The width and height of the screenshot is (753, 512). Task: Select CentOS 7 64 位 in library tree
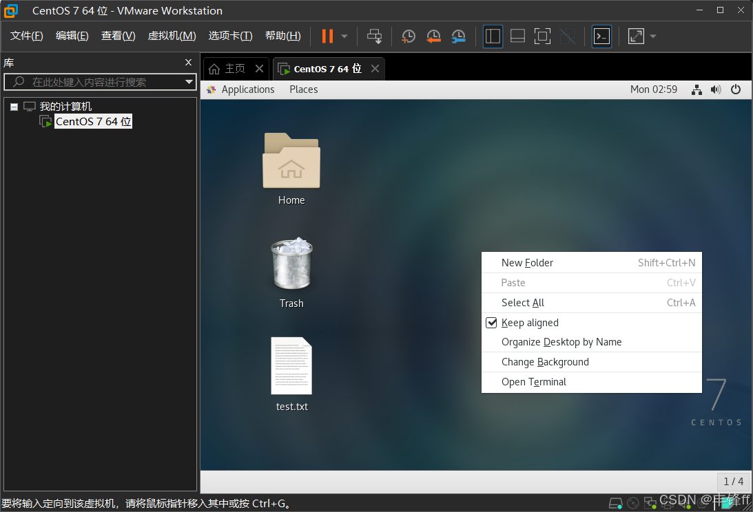[93, 121]
